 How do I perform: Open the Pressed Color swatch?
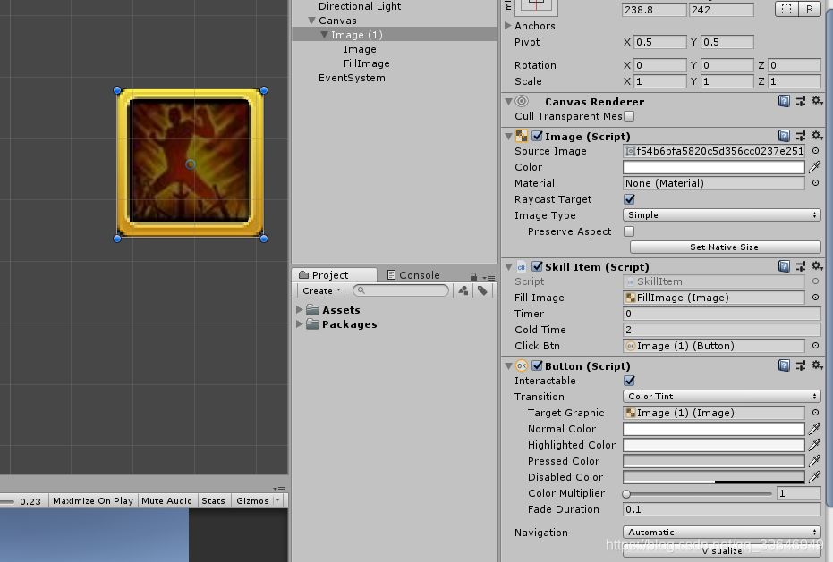(713, 461)
